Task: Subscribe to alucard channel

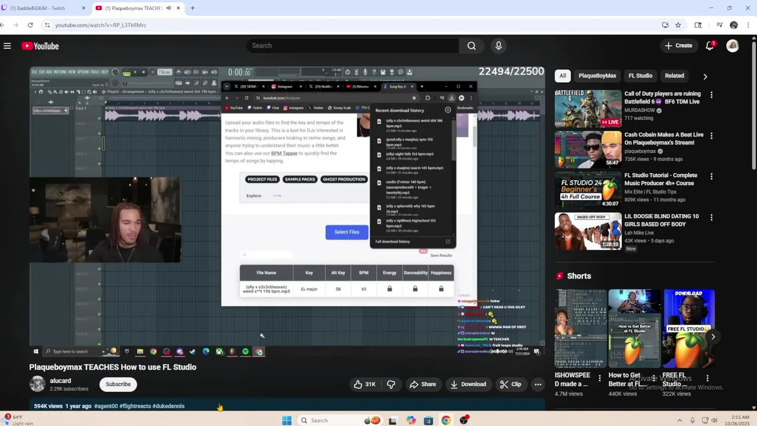Action: coord(118,384)
